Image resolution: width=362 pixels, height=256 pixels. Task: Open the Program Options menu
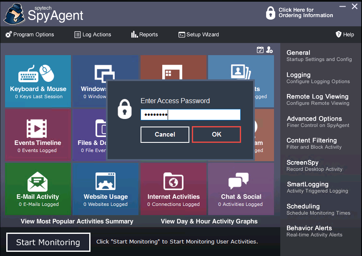pos(30,35)
